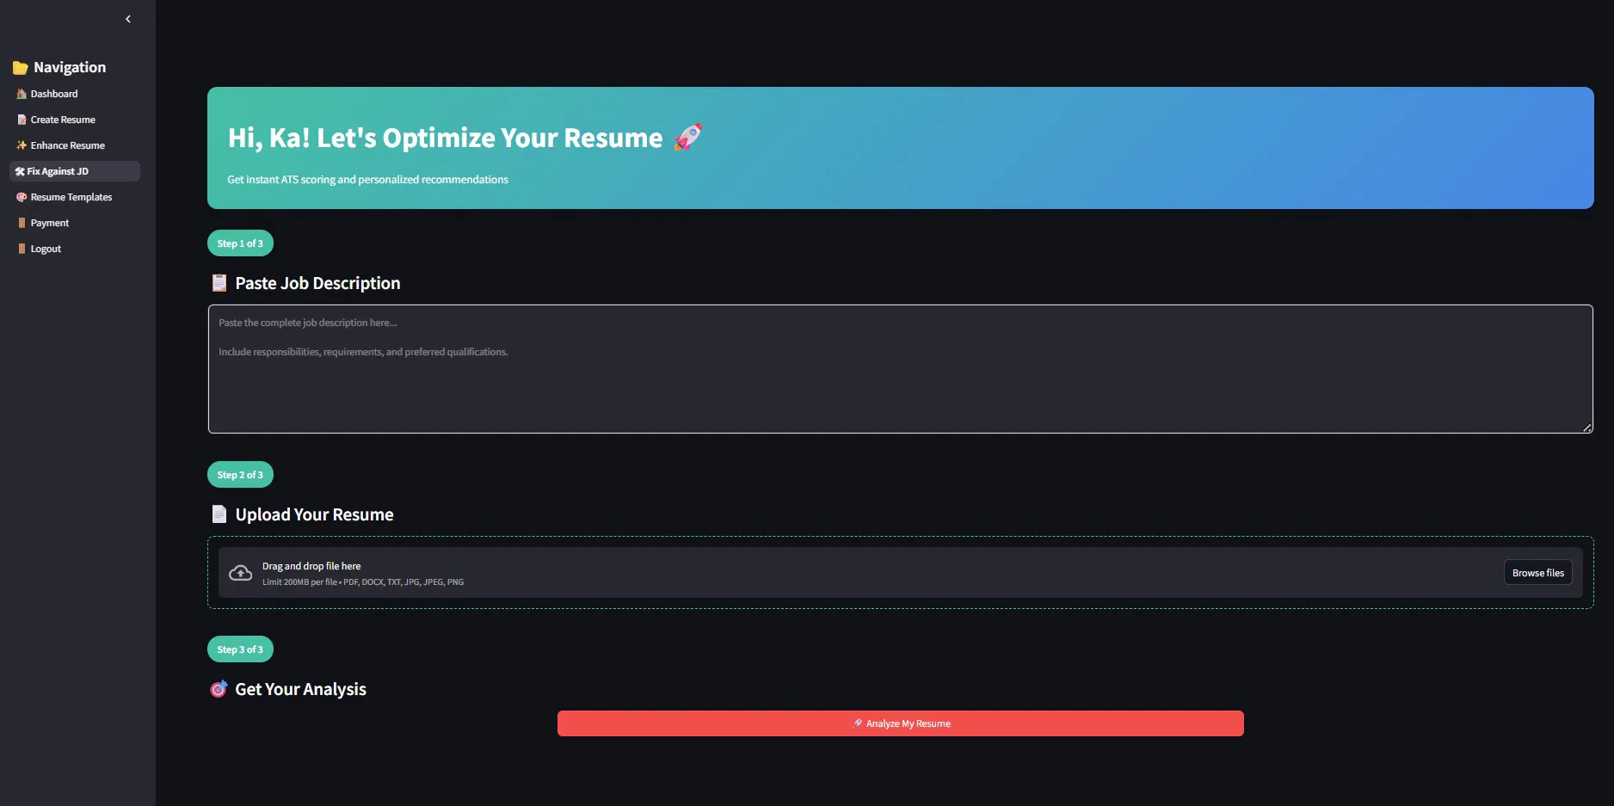1614x806 pixels.
Task: Click the target icon beside Get Your Analysis
Action: [x=219, y=688]
